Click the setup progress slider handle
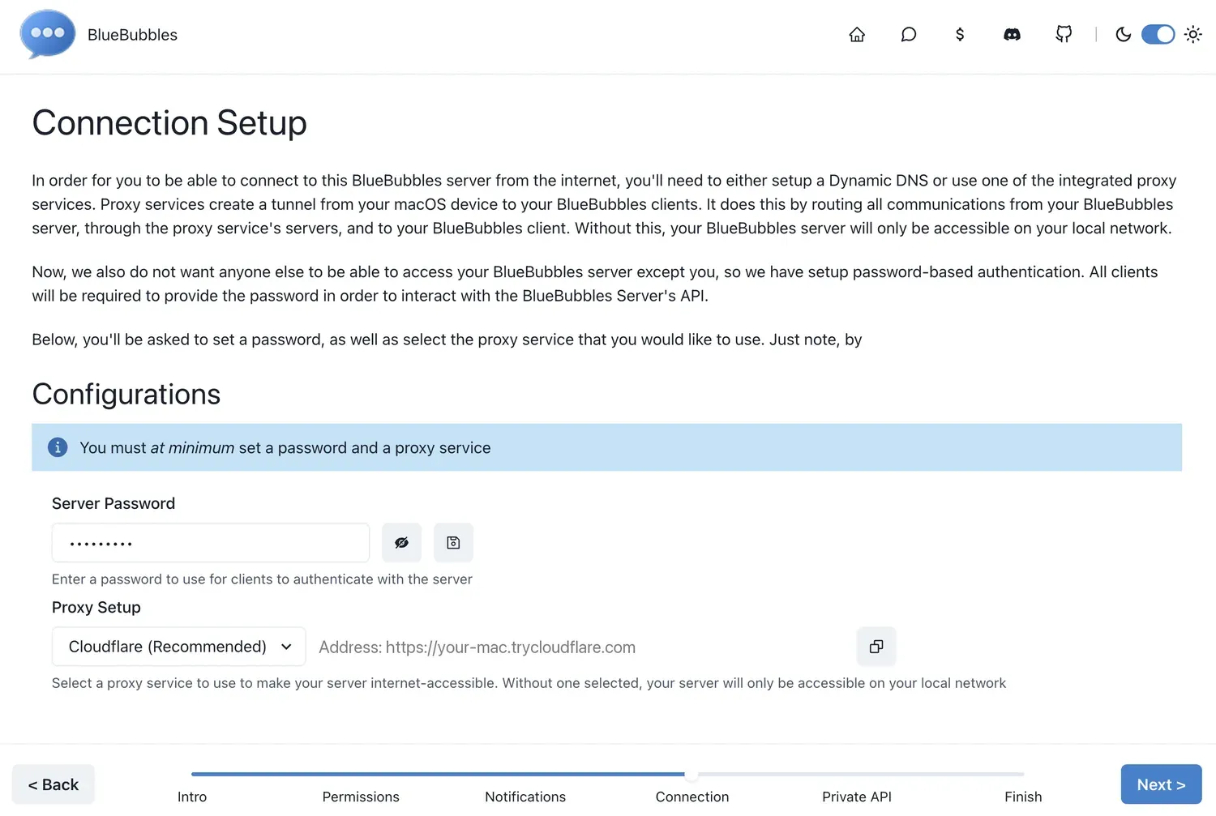 tap(691, 775)
